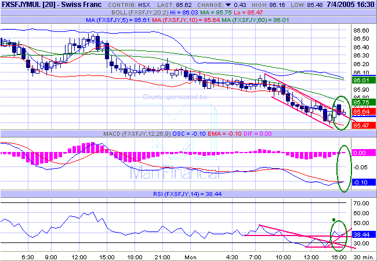Click the CHANGE value 0.43

239,5
